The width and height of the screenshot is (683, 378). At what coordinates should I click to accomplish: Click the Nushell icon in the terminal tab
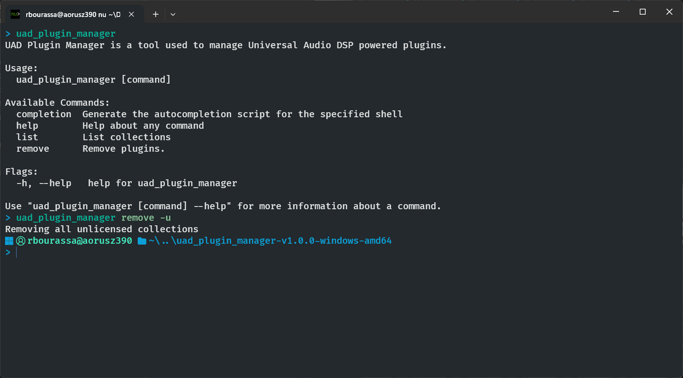tap(16, 13)
